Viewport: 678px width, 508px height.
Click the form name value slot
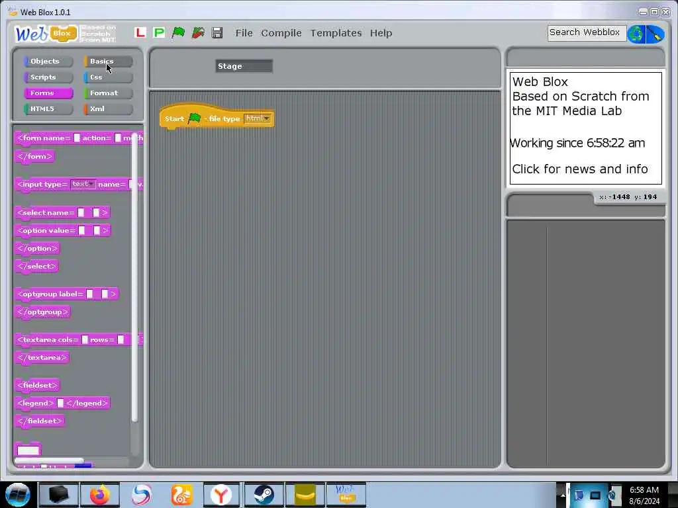click(77, 138)
